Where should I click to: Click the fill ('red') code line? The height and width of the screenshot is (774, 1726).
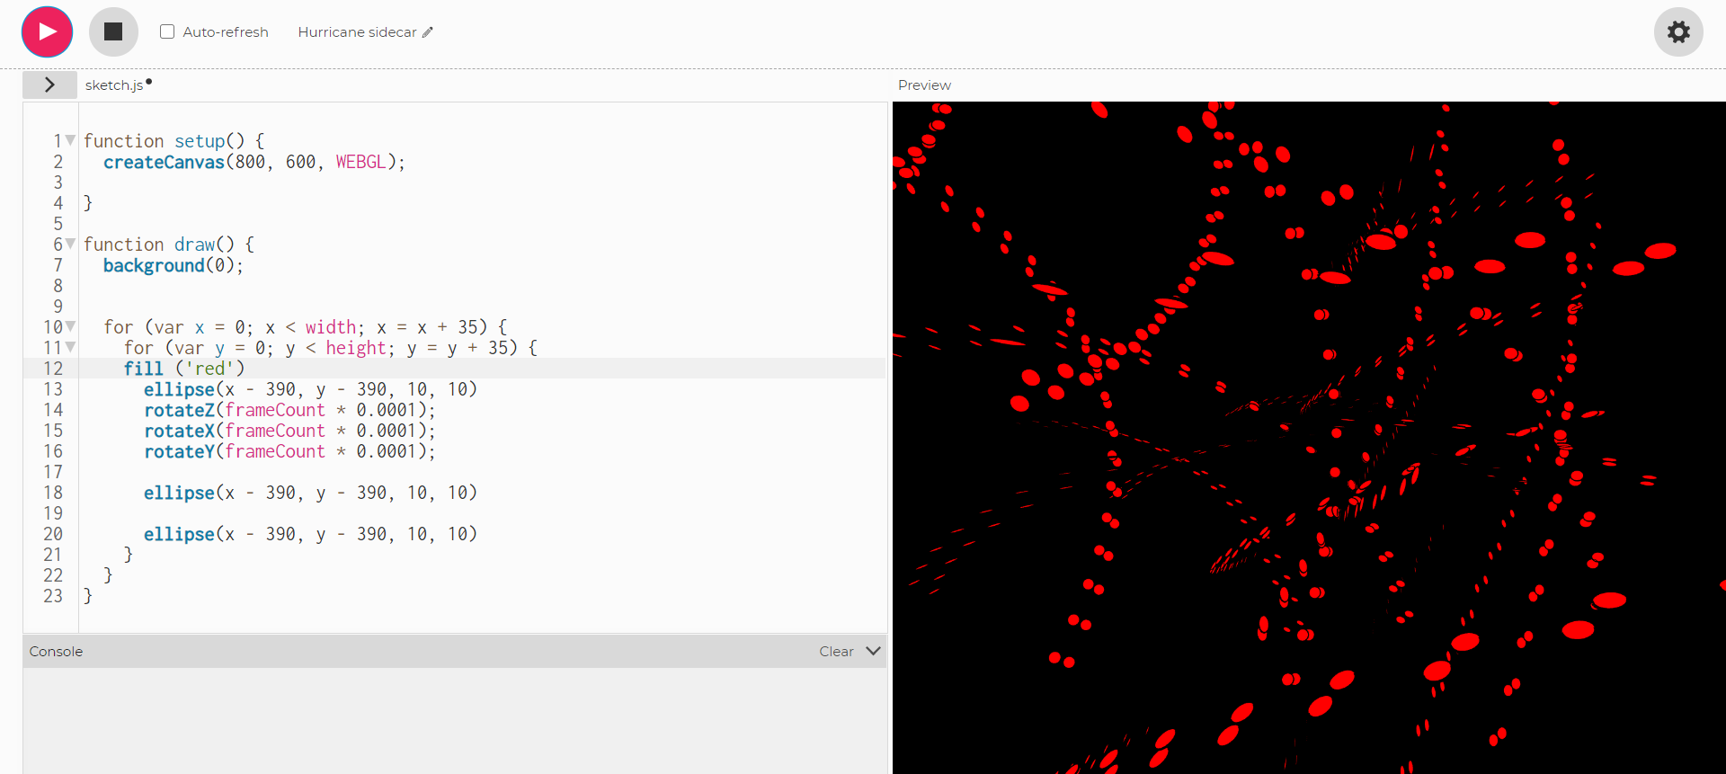click(x=184, y=369)
